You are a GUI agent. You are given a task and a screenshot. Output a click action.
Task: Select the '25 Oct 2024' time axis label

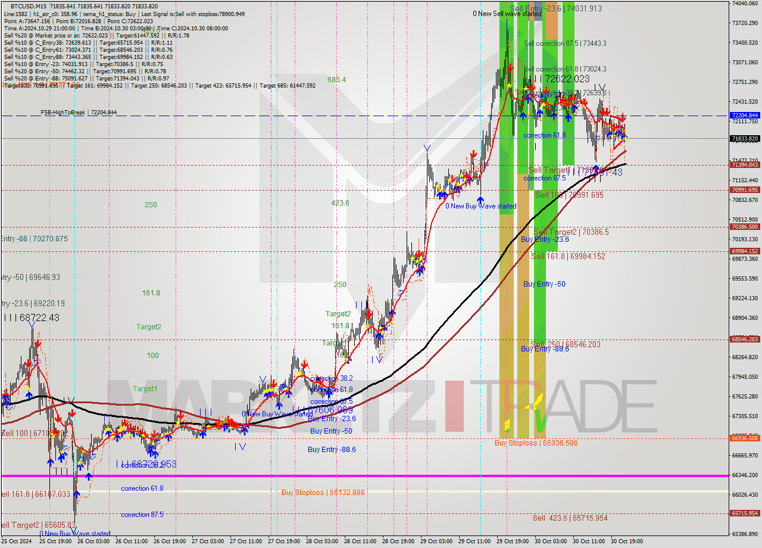point(17,542)
